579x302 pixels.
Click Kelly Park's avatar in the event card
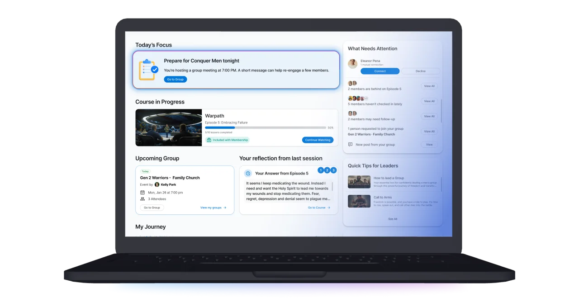157,184
